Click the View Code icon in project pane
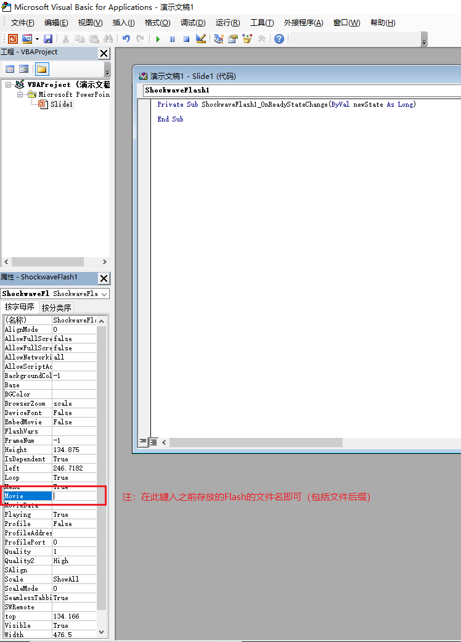Image resolution: width=461 pixels, height=642 pixels. click(10, 69)
